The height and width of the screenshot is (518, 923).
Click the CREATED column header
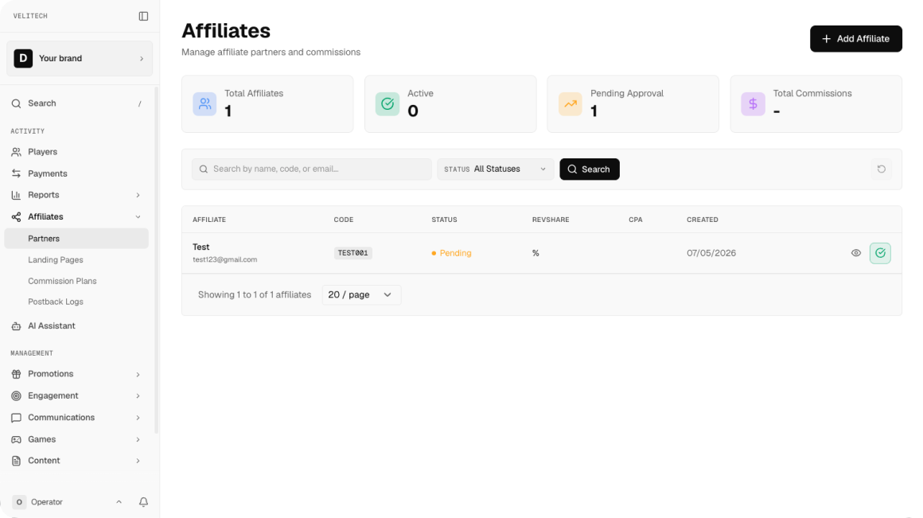point(703,220)
